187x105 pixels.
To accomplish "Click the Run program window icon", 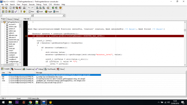I will coord(6,12).
